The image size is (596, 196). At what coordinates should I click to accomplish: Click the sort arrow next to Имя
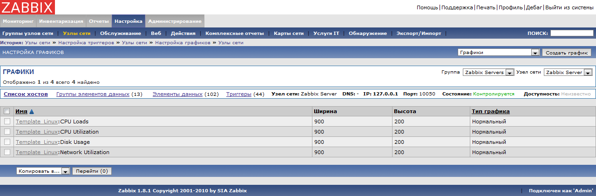tap(32, 112)
